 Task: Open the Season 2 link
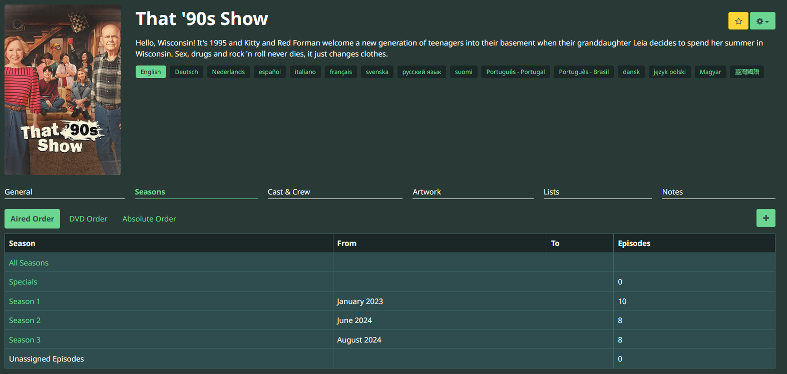[x=25, y=320]
